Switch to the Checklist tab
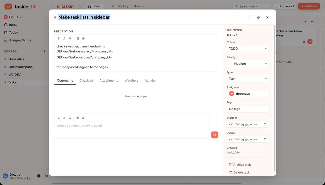 click(86, 81)
